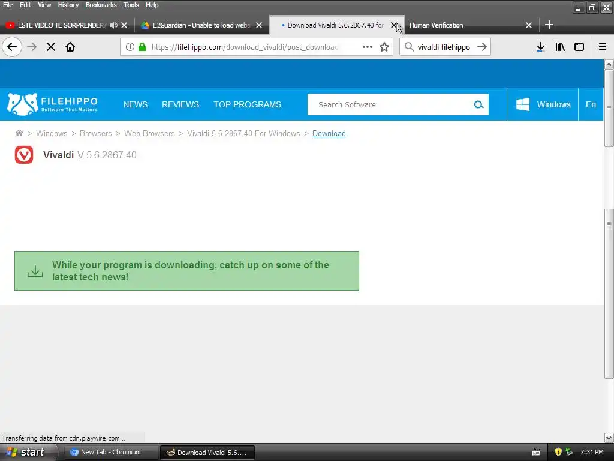Screen dimensions: 614x461
Task: Click the URL address bar
Action: [245, 47]
